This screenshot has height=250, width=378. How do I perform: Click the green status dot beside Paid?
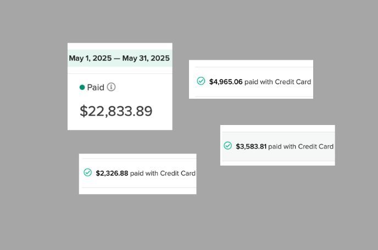tap(82, 87)
